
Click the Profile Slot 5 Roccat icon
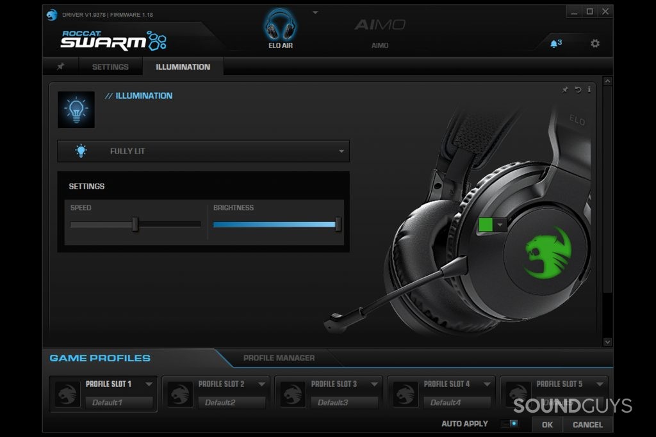point(518,394)
